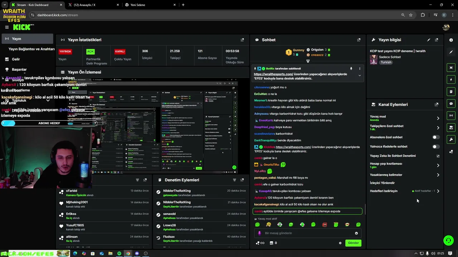Open channel points infinity icon
Viewport: 458px width, 257px height.
click(260, 243)
